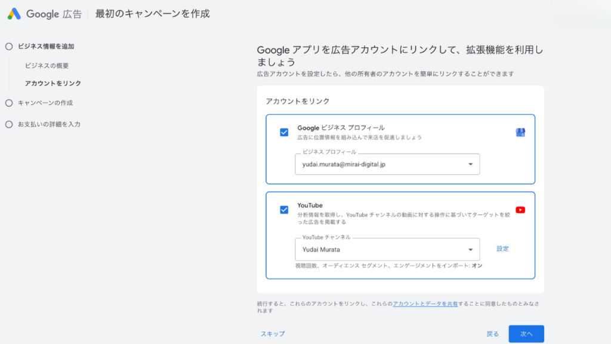Click the Google ビジネス プロフィール icon
This screenshot has width=611, height=344.
click(x=519, y=133)
